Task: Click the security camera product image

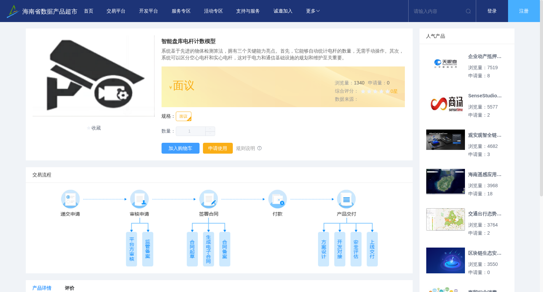Action: click(94, 76)
